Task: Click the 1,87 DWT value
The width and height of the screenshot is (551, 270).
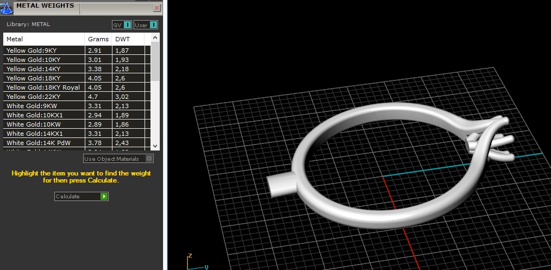Action: pos(122,51)
